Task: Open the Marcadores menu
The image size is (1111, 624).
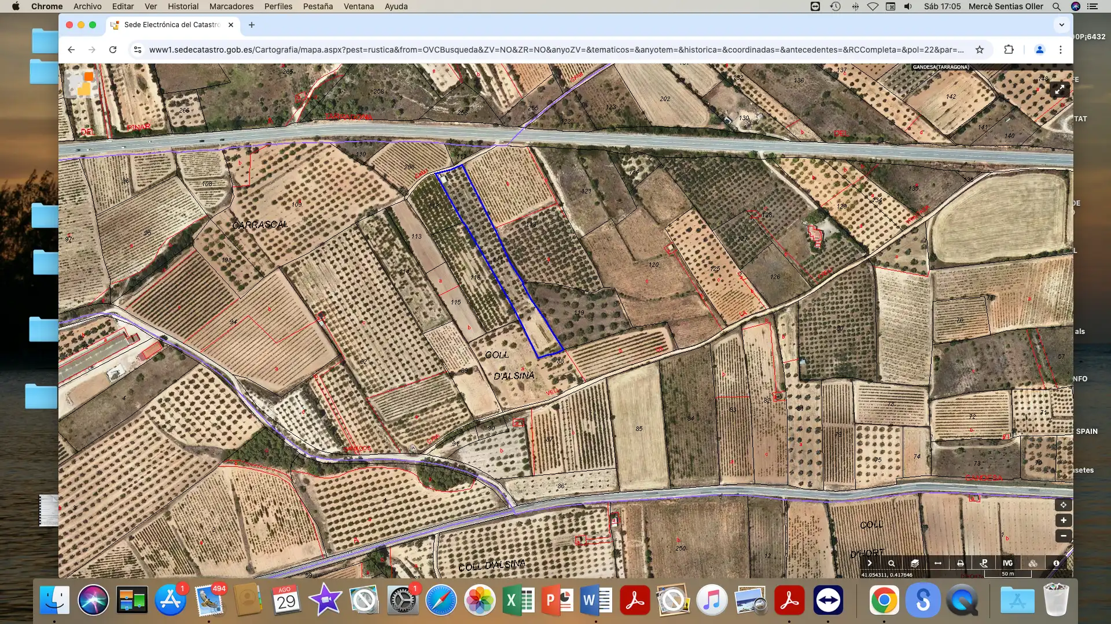Action: 231,6
